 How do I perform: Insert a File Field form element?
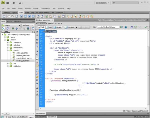click(x=51, y=16)
